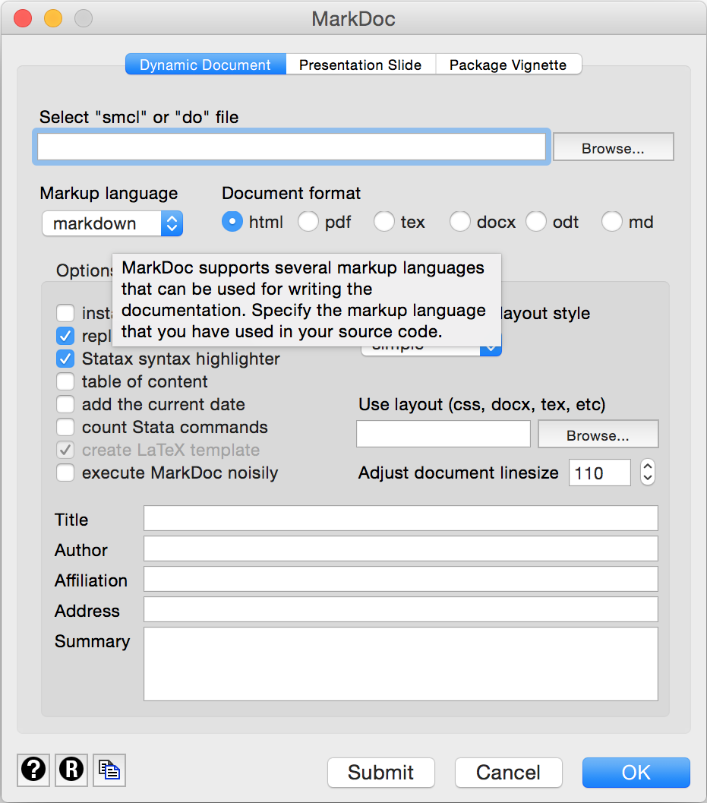Click the Use layout file input field
Image resolution: width=707 pixels, height=803 pixels.
point(443,434)
